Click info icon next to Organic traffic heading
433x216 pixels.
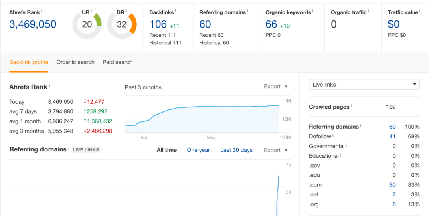click(368, 11)
